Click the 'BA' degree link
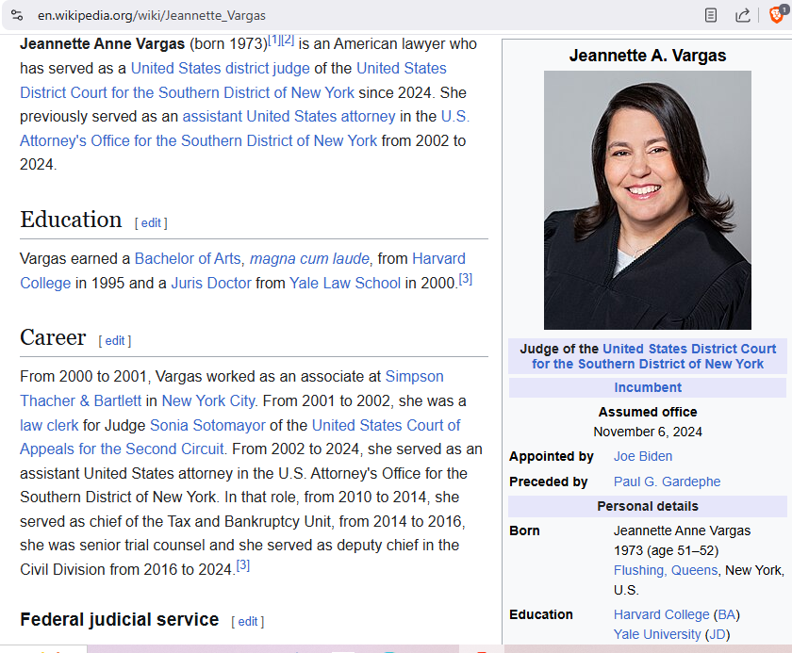This screenshot has height=653, width=792. coord(726,614)
